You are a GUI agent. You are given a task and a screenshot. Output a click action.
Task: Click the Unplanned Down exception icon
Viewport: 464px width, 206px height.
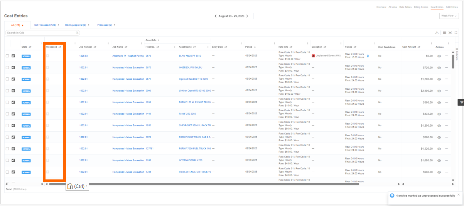point(313,56)
